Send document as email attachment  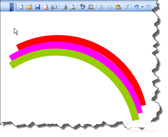click(x=54, y=7)
